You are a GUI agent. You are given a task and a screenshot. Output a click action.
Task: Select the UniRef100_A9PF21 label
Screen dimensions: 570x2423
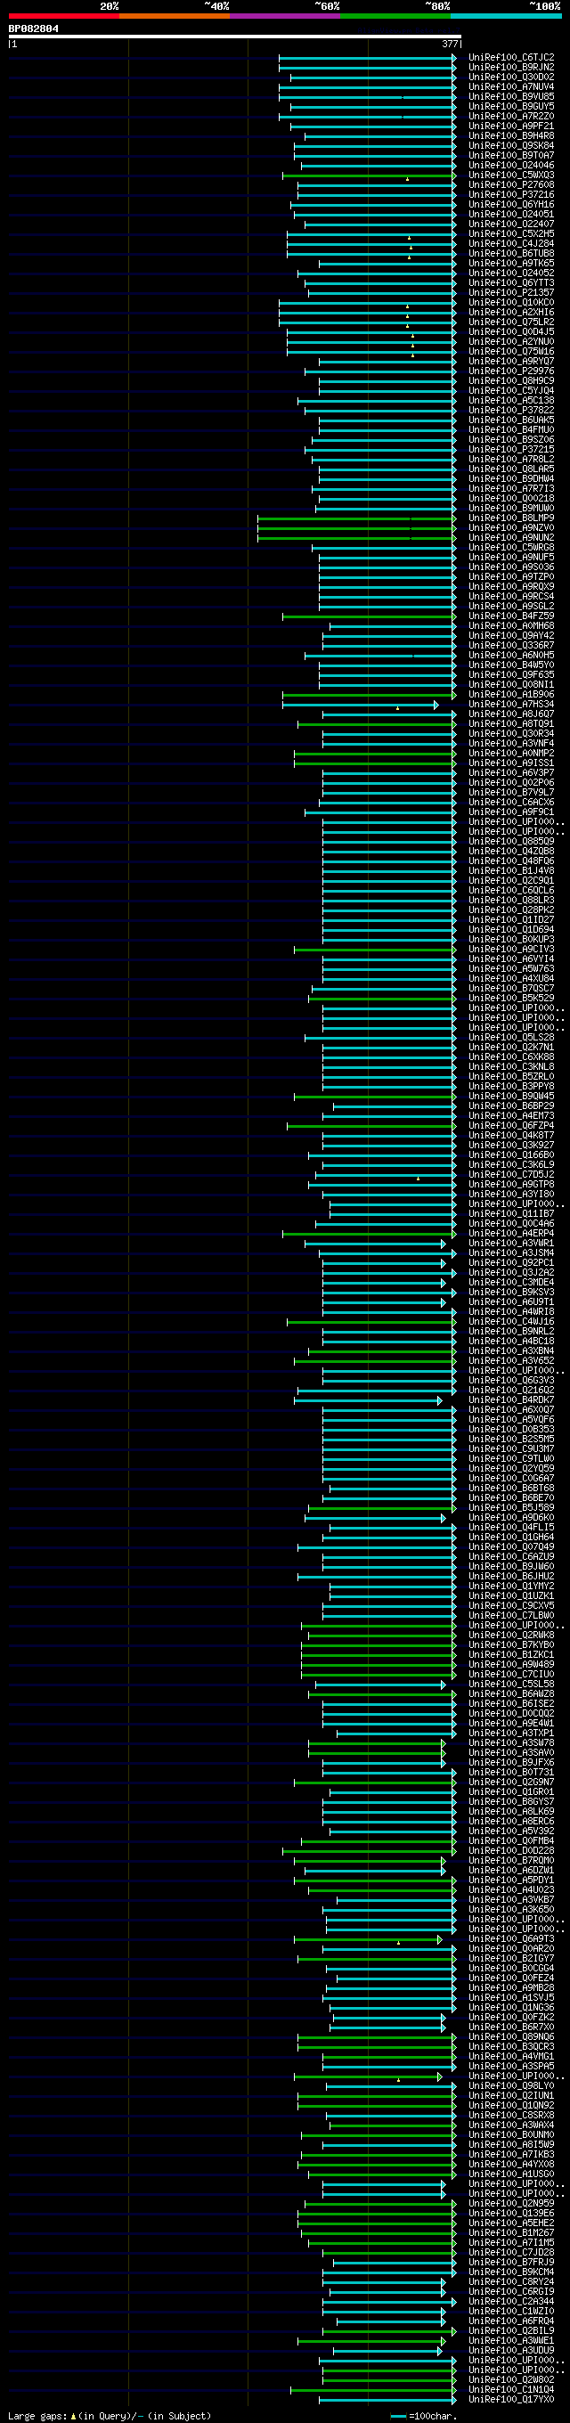pyautogui.click(x=512, y=126)
